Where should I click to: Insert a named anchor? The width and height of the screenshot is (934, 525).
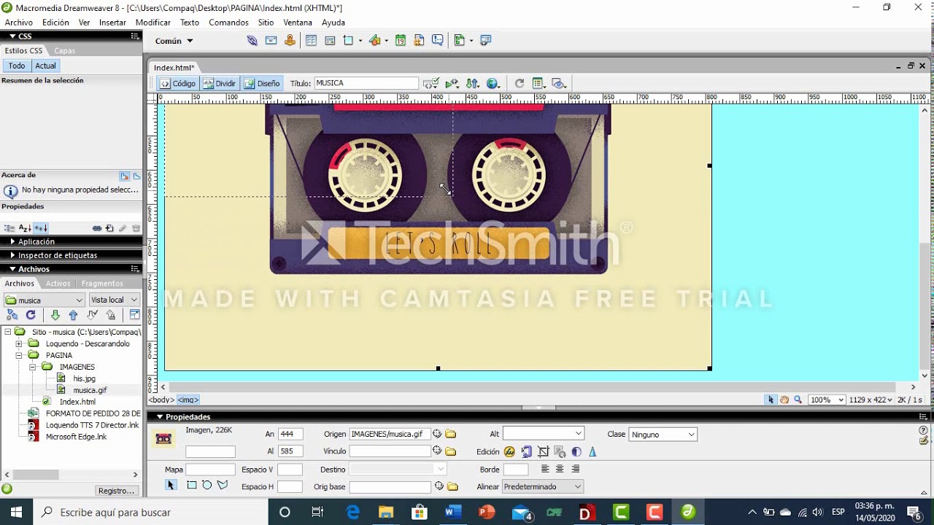click(x=290, y=41)
